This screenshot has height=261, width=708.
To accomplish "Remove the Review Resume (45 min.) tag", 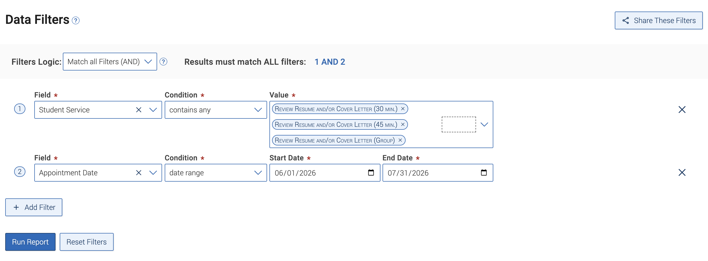I will [x=403, y=124].
